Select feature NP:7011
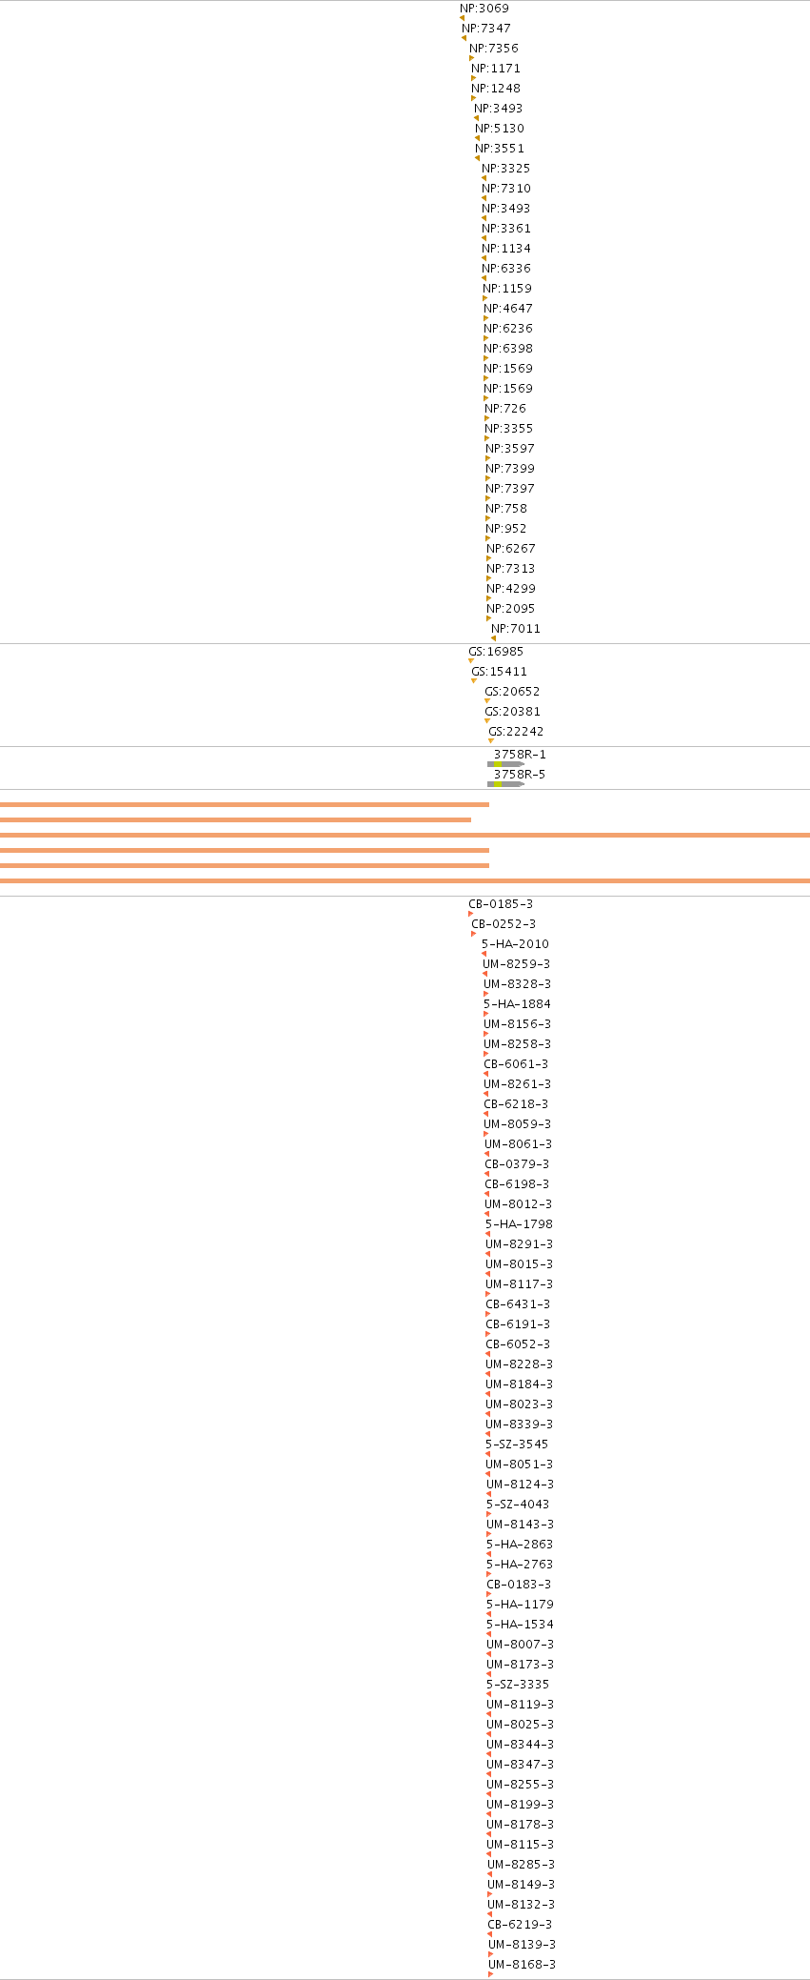 pyautogui.click(x=516, y=629)
